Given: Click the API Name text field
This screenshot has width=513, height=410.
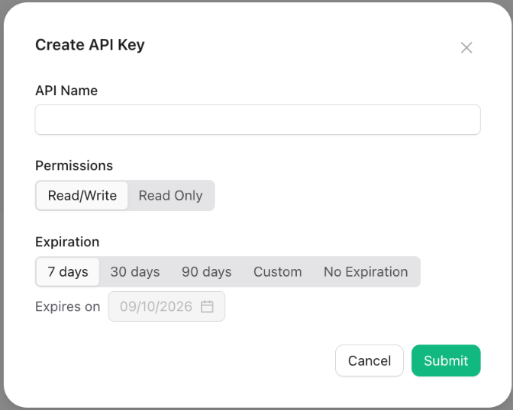Looking at the screenshot, I should 257,120.
